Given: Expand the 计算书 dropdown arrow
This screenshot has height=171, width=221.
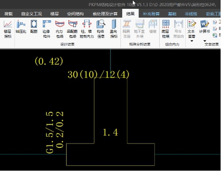Looking at the screenshot, I should (x=205, y=41).
